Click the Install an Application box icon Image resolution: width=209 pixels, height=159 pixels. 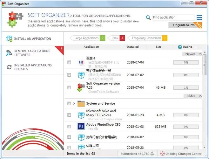[x=9, y=38]
